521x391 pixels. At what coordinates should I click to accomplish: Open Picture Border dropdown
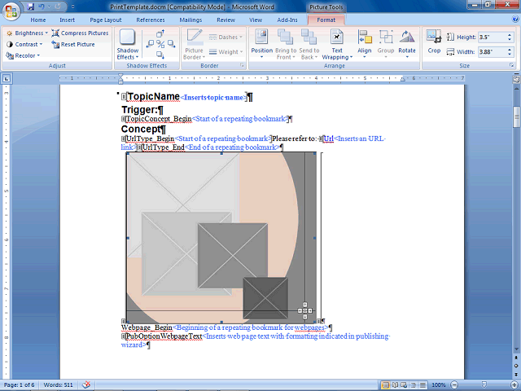[x=194, y=45]
